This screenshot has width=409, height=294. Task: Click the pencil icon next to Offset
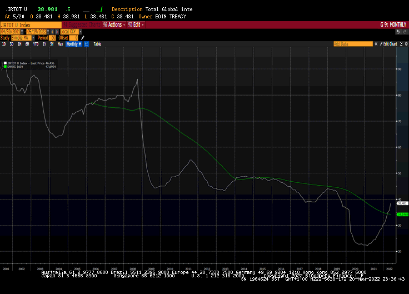click(83, 38)
